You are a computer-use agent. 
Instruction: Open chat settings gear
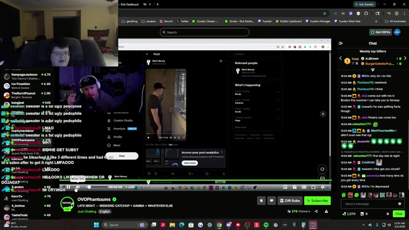tap(388, 214)
